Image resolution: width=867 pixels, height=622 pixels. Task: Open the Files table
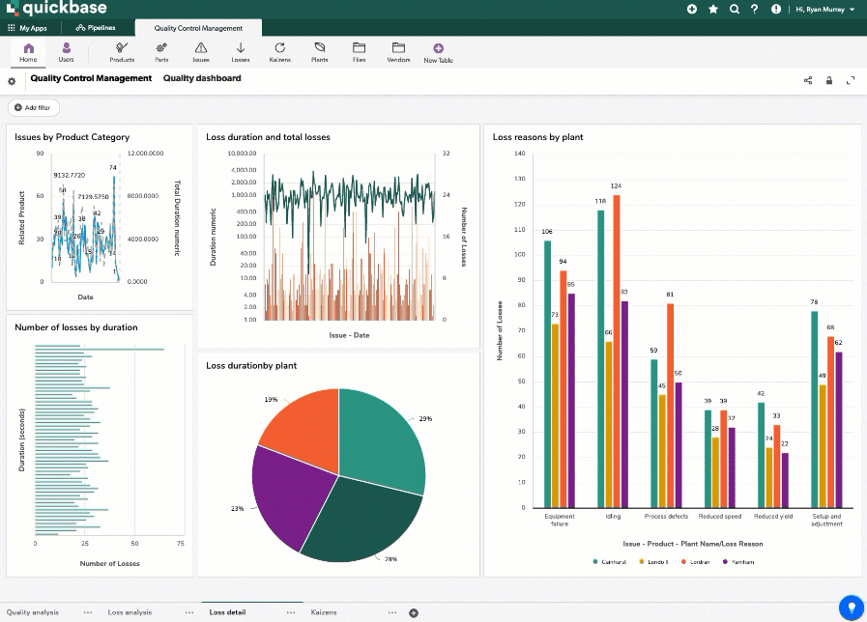pyautogui.click(x=359, y=52)
